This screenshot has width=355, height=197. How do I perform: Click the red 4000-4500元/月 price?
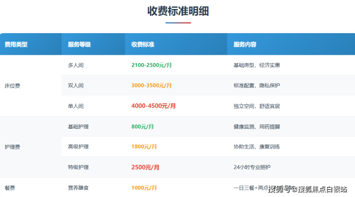tap(154, 106)
